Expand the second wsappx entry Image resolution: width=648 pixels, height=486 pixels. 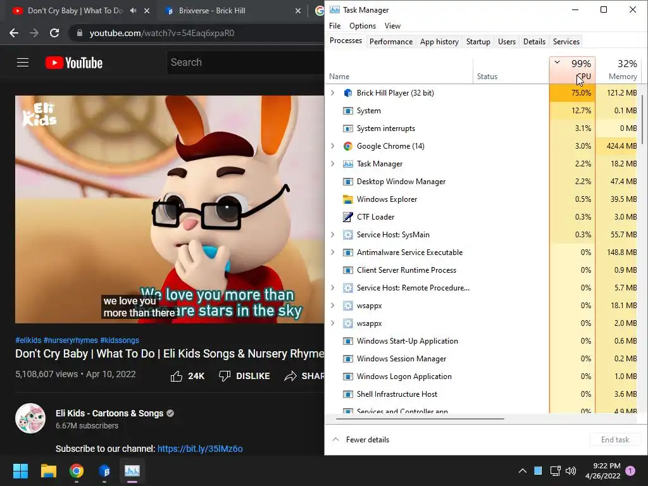[x=333, y=323]
